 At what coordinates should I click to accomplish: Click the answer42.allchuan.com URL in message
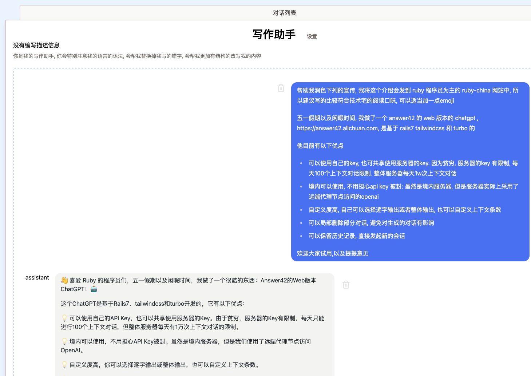point(337,128)
